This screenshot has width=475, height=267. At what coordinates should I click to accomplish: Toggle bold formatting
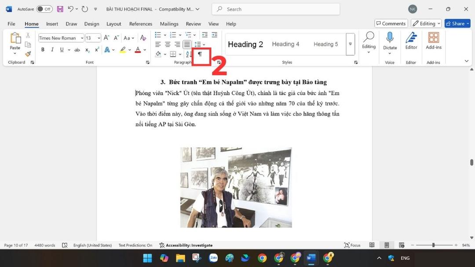(43, 50)
